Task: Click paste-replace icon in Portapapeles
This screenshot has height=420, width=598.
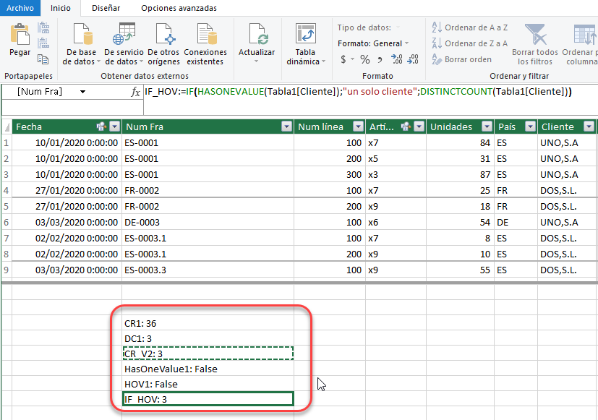Action: coord(43,43)
